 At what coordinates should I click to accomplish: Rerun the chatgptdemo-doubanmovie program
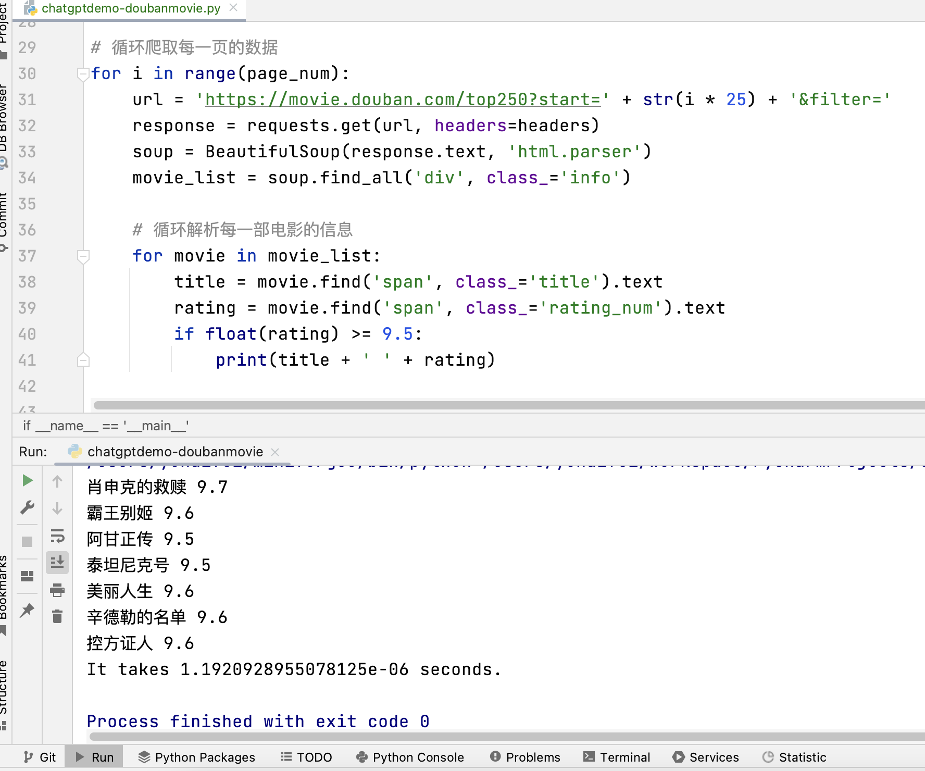pyautogui.click(x=27, y=480)
